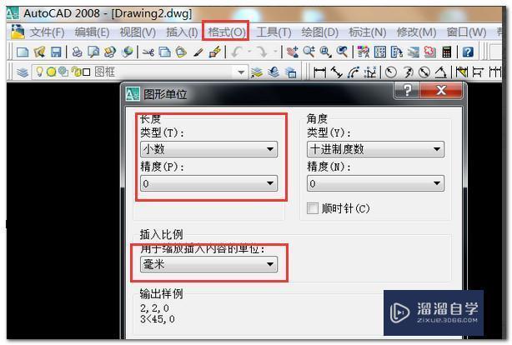
Task: Click the Redo arrow icon
Action: pos(262,52)
